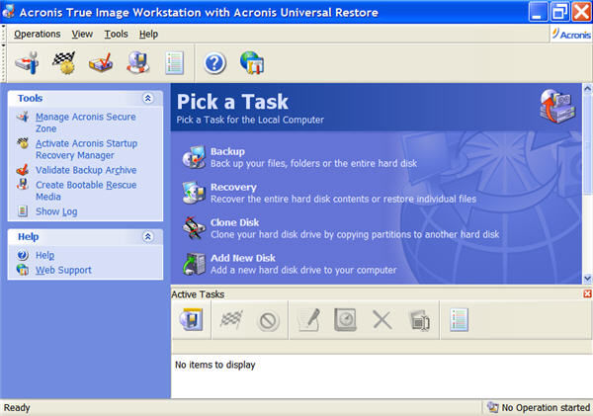
Task: Click status bar icon beside No Operation started
Action: [492, 407]
